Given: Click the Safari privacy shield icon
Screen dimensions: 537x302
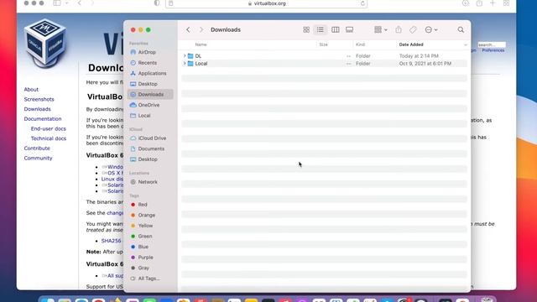Looking at the screenshot, I should [157, 3].
